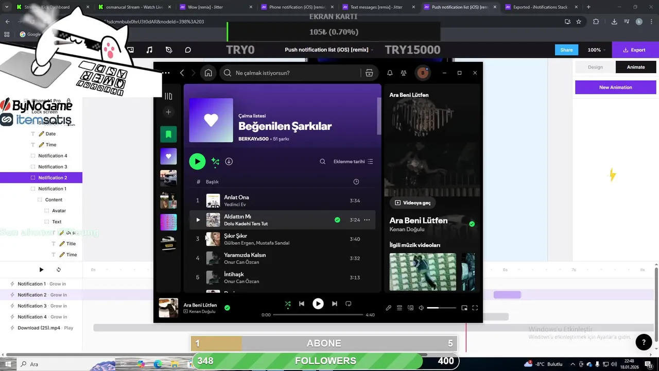This screenshot has height=371, width=659.
Task: Click the player bar play button
Action: click(318, 304)
